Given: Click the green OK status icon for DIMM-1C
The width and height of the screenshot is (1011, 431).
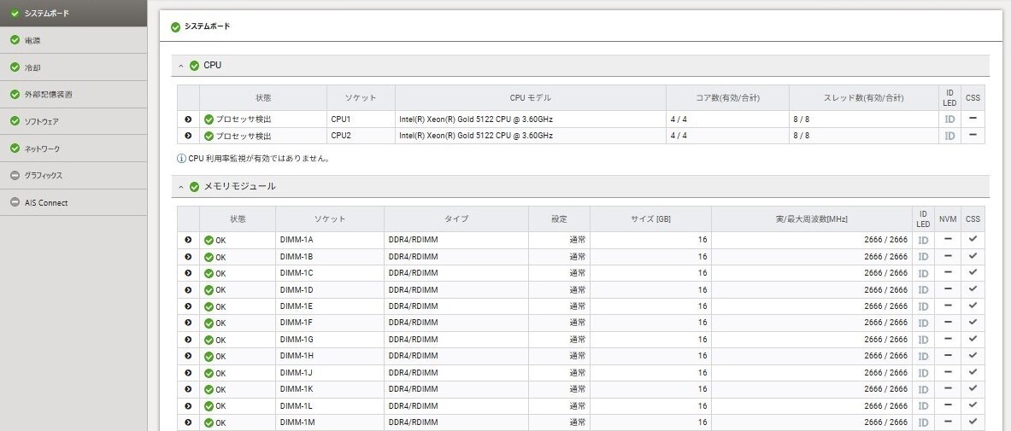Looking at the screenshot, I should [209, 273].
